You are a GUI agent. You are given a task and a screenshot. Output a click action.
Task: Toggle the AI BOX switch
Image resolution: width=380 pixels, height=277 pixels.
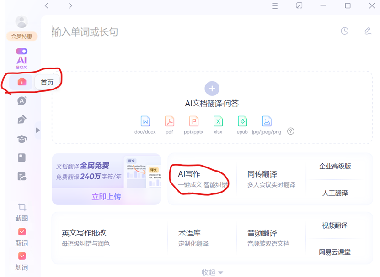(x=21, y=52)
